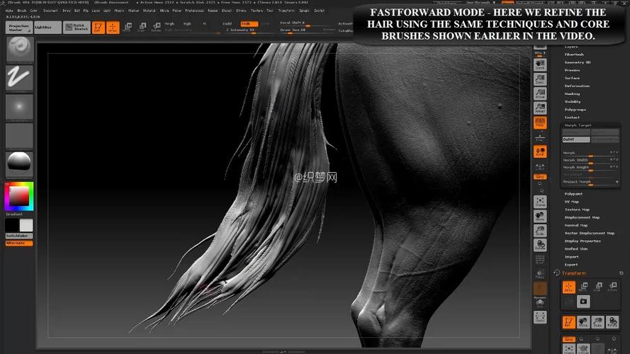Toggle Edit mode in the top shelf
The width and height of the screenshot is (630, 354).
[x=98, y=28]
